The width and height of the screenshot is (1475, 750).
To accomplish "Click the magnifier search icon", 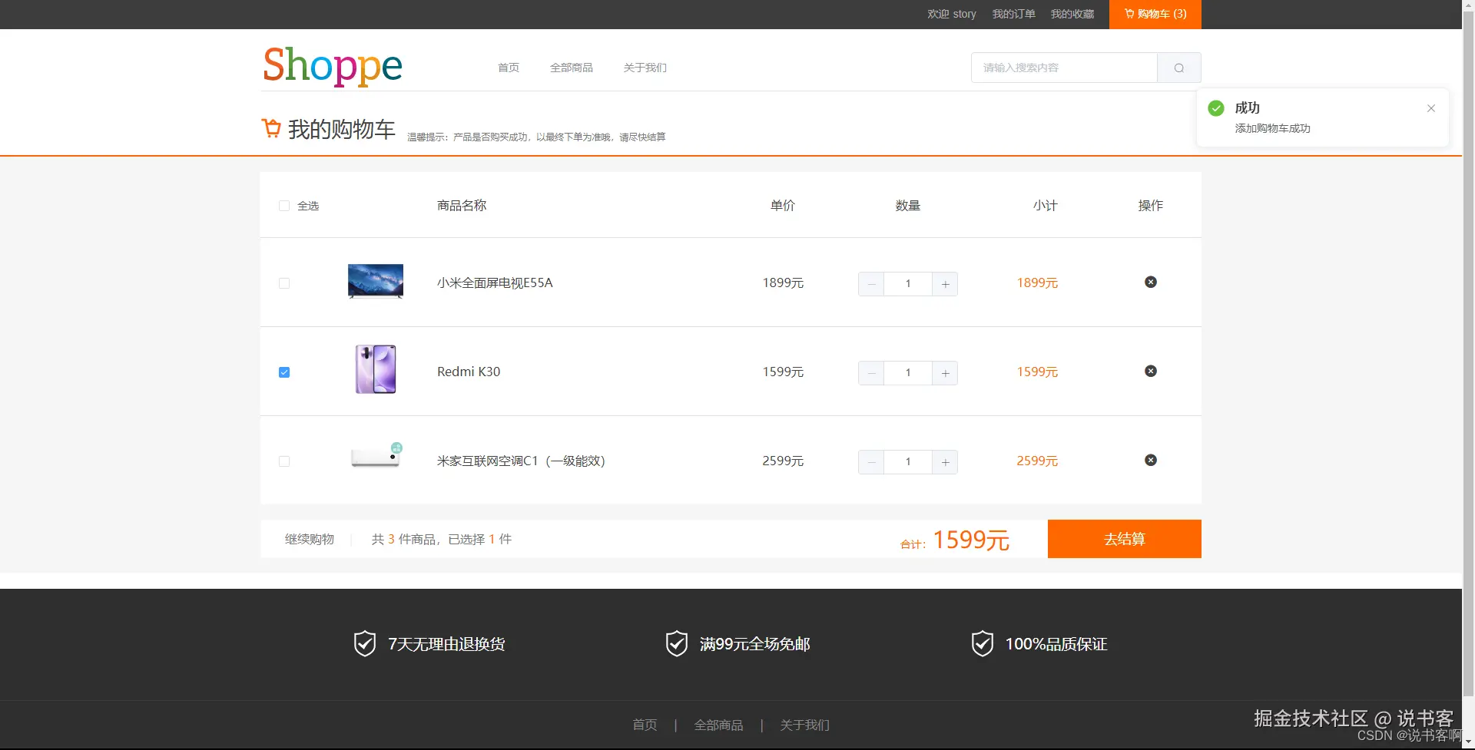I will click(1178, 68).
